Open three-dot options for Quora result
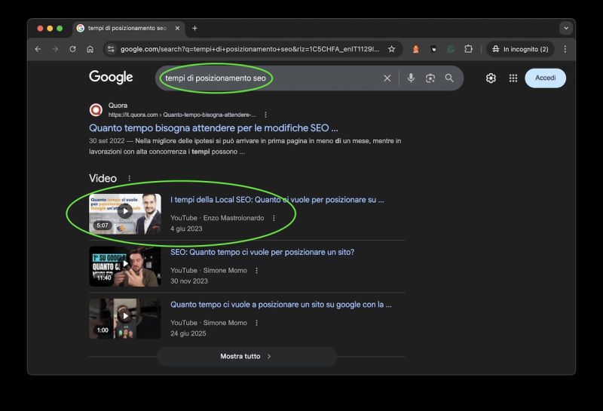The image size is (603, 411). [265, 115]
